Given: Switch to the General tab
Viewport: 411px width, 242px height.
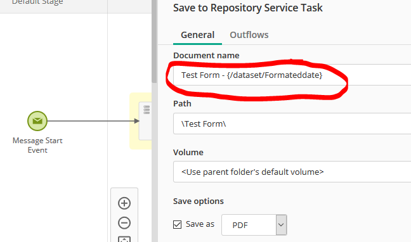Looking at the screenshot, I should [x=198, y=35].
